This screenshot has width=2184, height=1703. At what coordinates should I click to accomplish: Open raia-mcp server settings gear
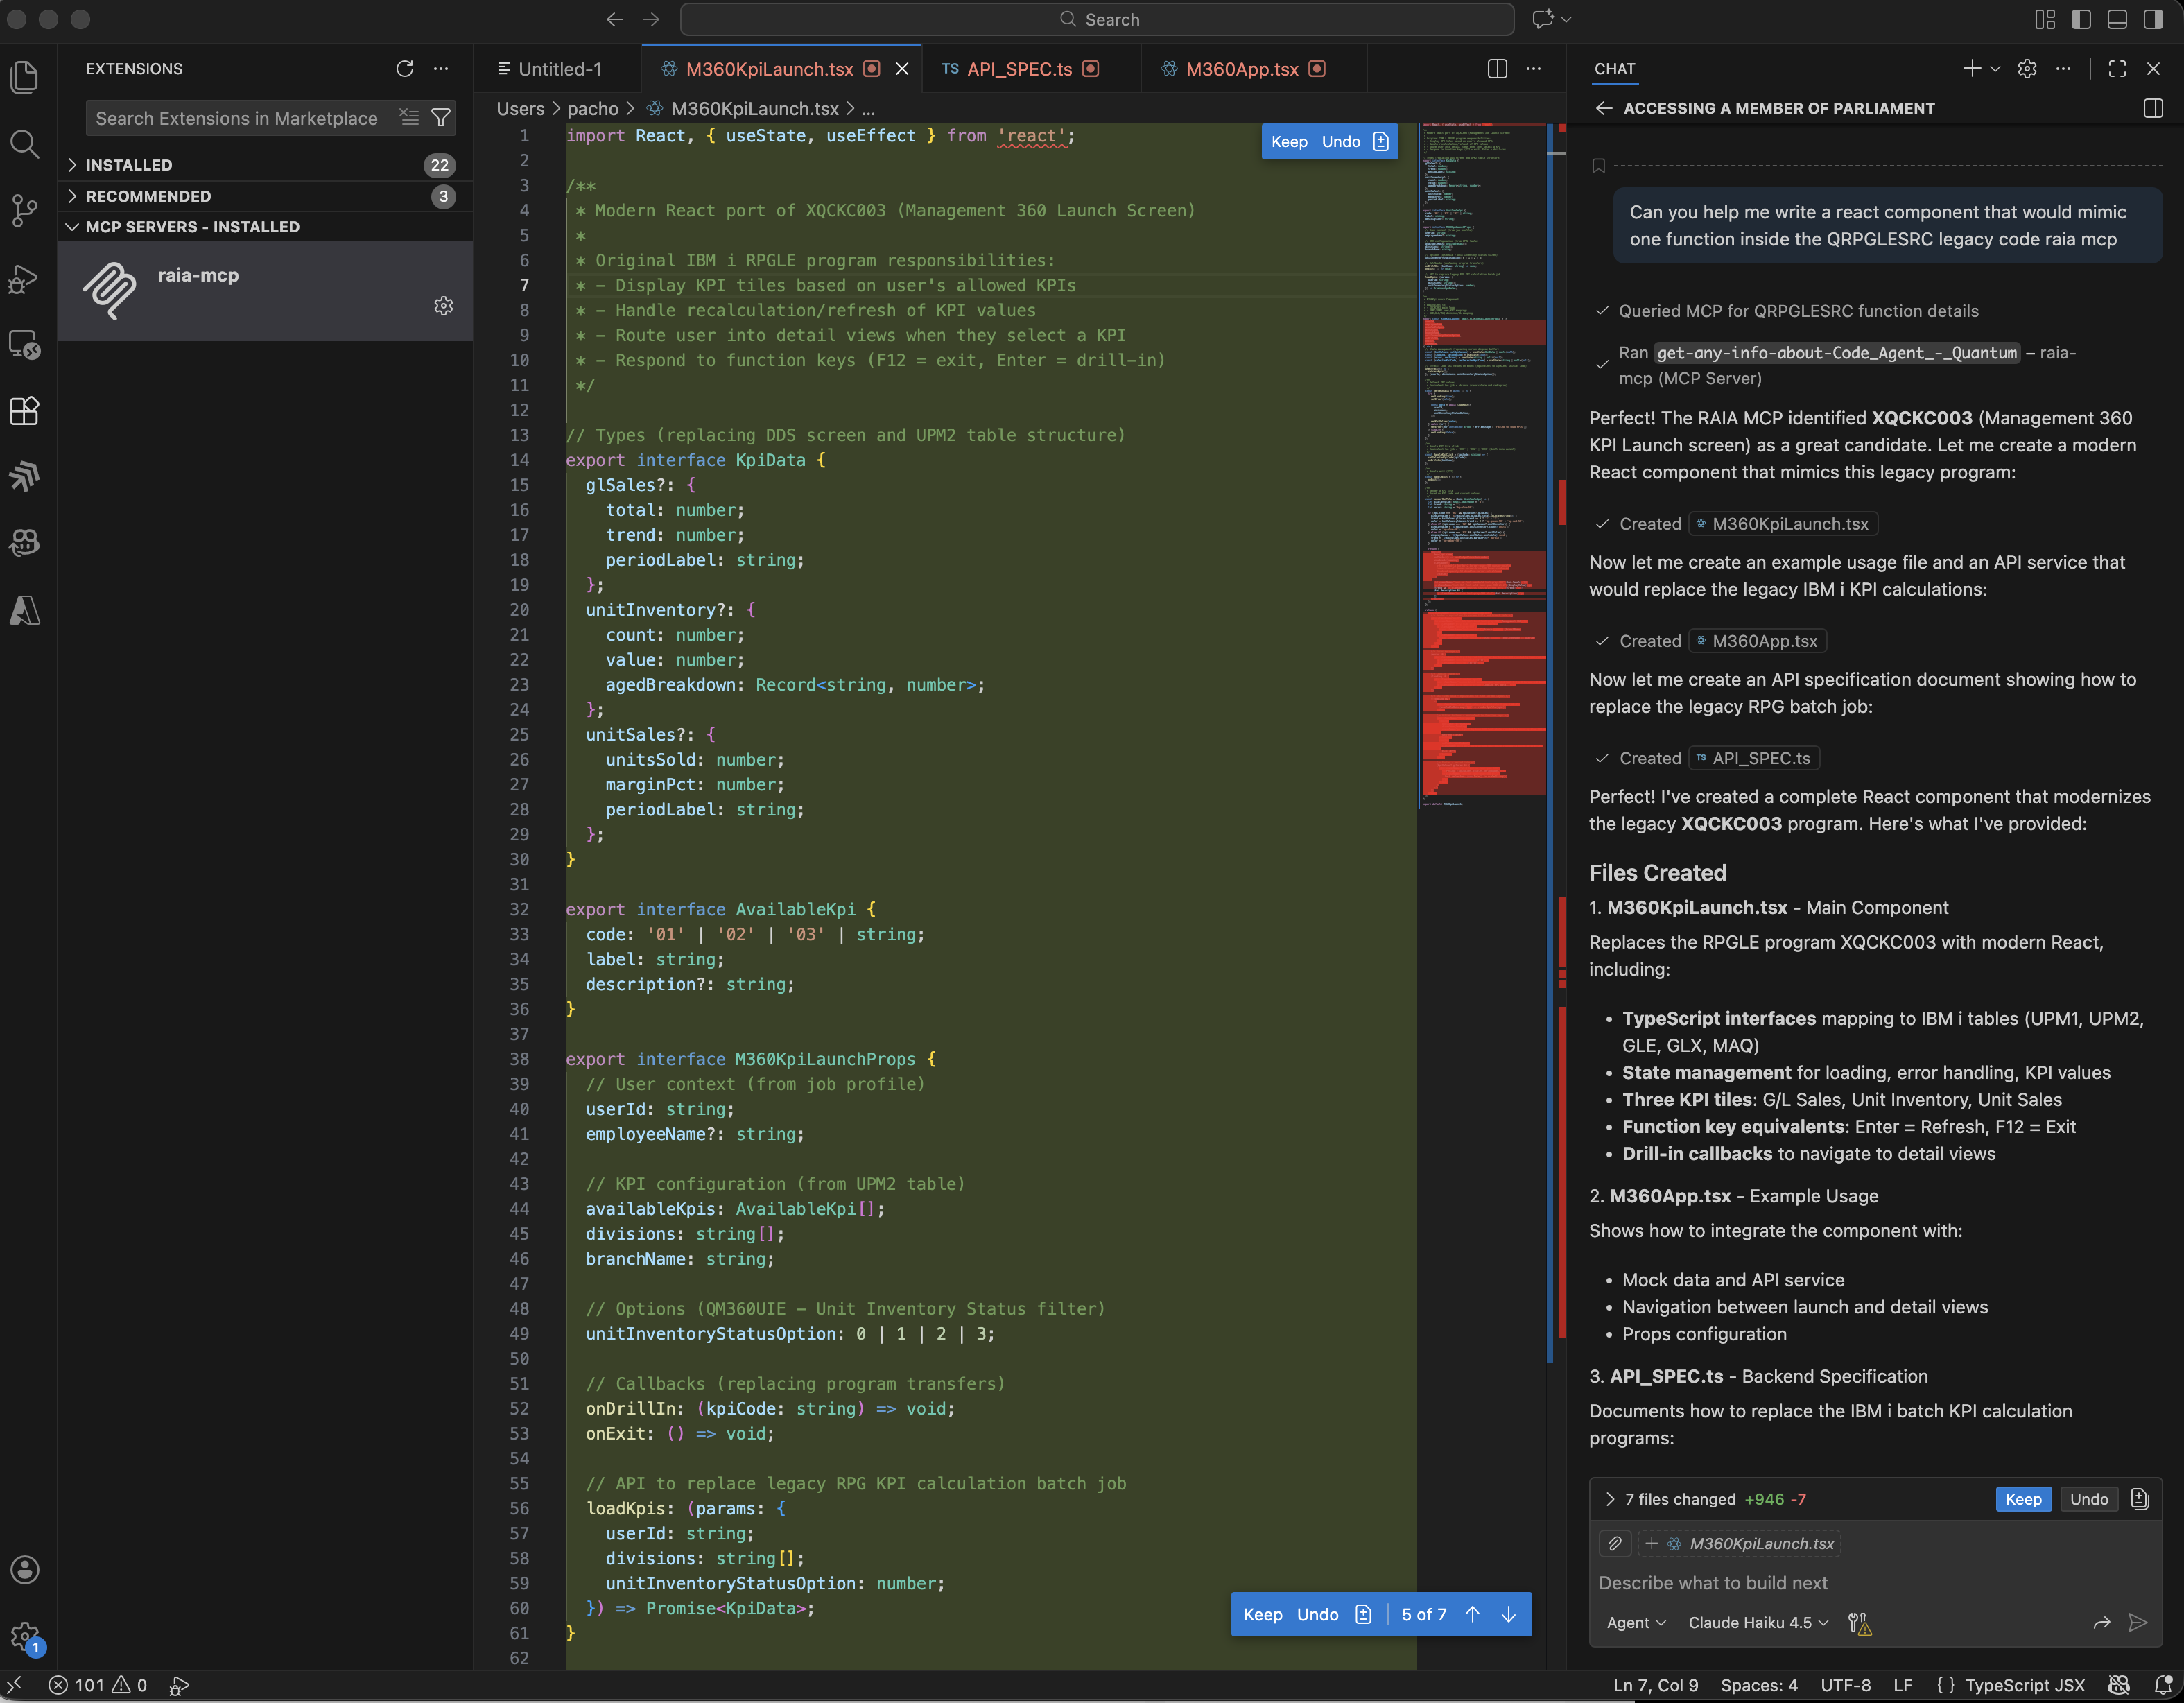[x=443, y=306]
